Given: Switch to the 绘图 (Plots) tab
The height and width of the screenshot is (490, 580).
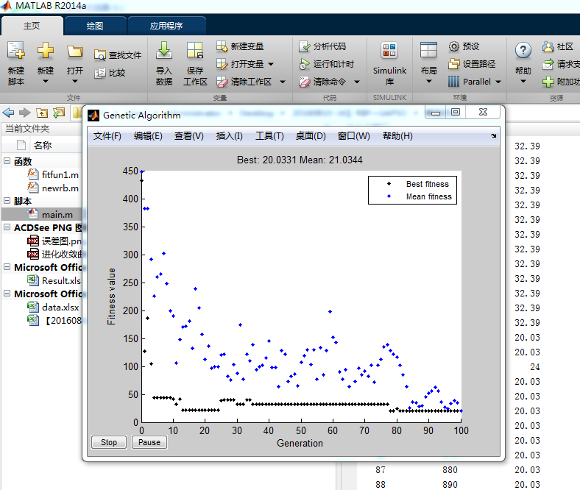Looking at the screenshot, I should 95,26.
